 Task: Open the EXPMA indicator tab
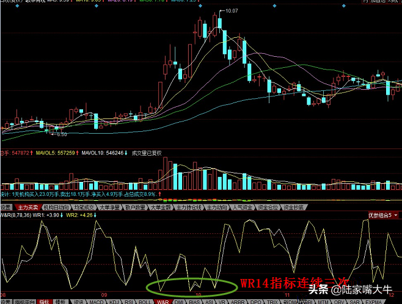click(373, 302)
